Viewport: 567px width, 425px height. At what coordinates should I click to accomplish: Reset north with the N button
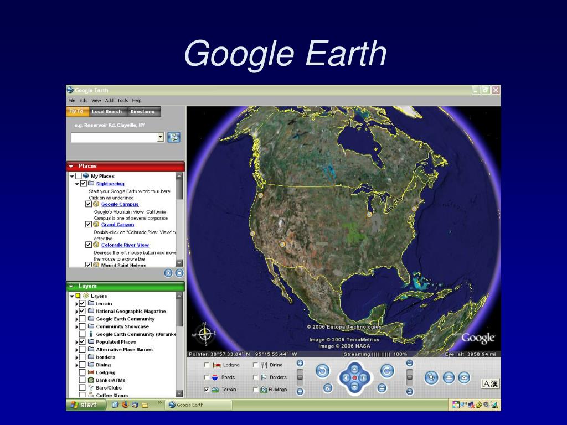[x=328, y=388]
